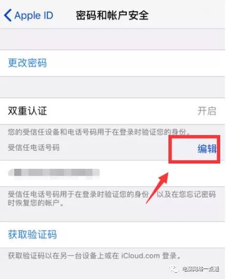226x279 pixels.
Task: Click the 密码和帐户安全 page title
Action: click(x=112, y=15)
